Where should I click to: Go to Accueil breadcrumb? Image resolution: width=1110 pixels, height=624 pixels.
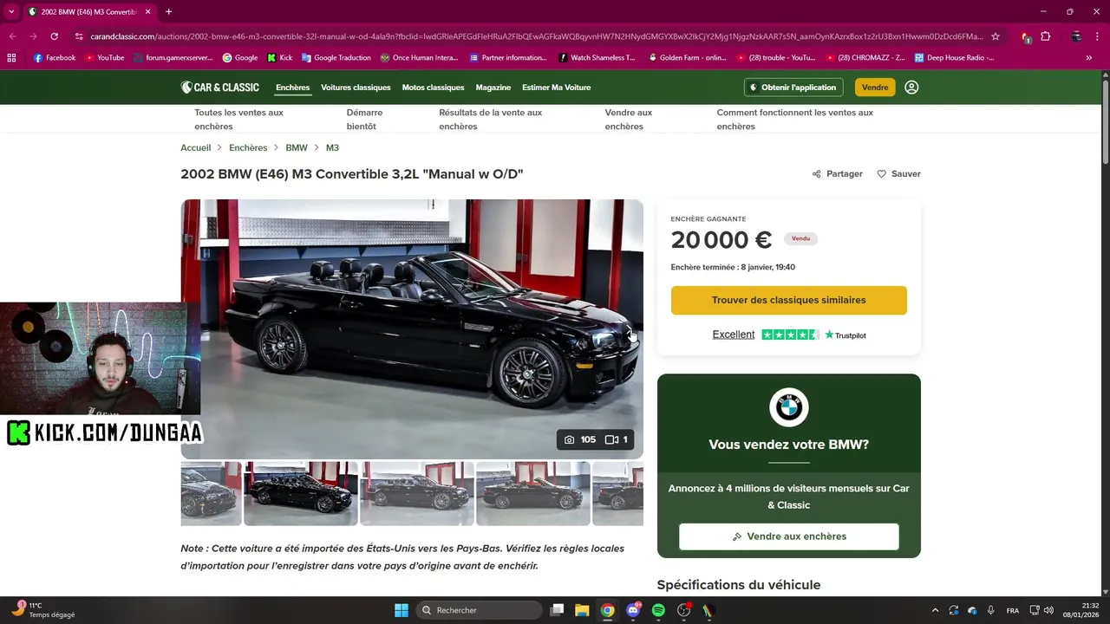coord(196,148)
